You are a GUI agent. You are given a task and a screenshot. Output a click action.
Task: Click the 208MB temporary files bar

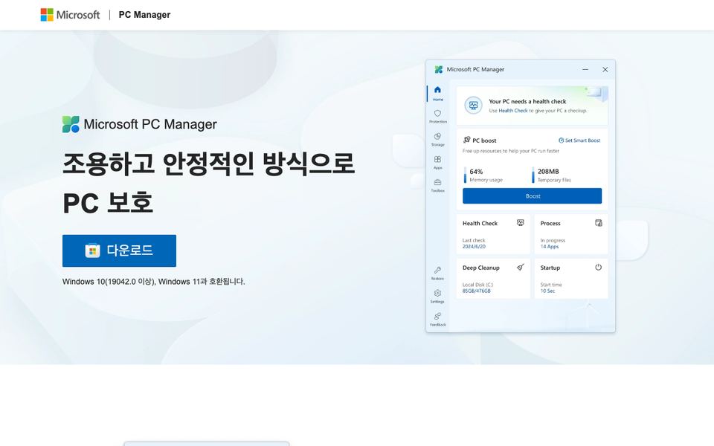pyautogui.click(x=533, y=175)
